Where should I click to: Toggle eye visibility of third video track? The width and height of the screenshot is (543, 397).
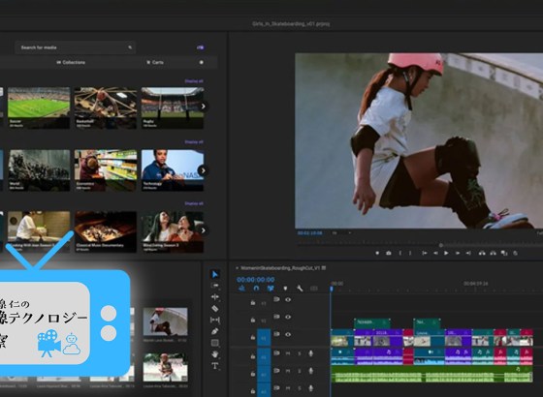click(288, 334)
